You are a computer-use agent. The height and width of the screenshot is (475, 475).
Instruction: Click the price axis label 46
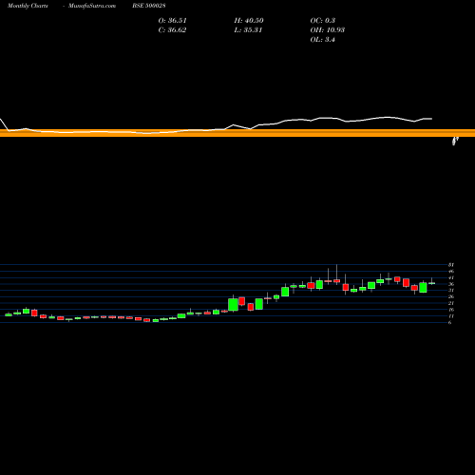[x=451, y=271]
